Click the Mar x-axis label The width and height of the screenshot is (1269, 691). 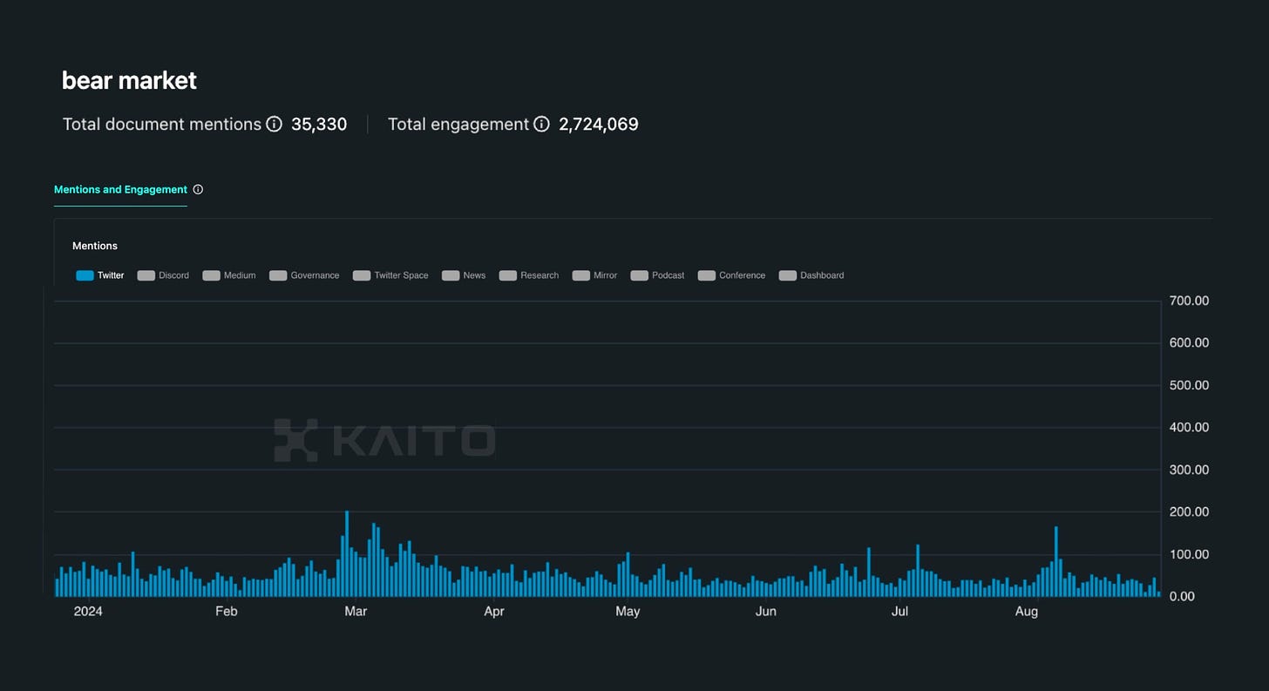356,612
